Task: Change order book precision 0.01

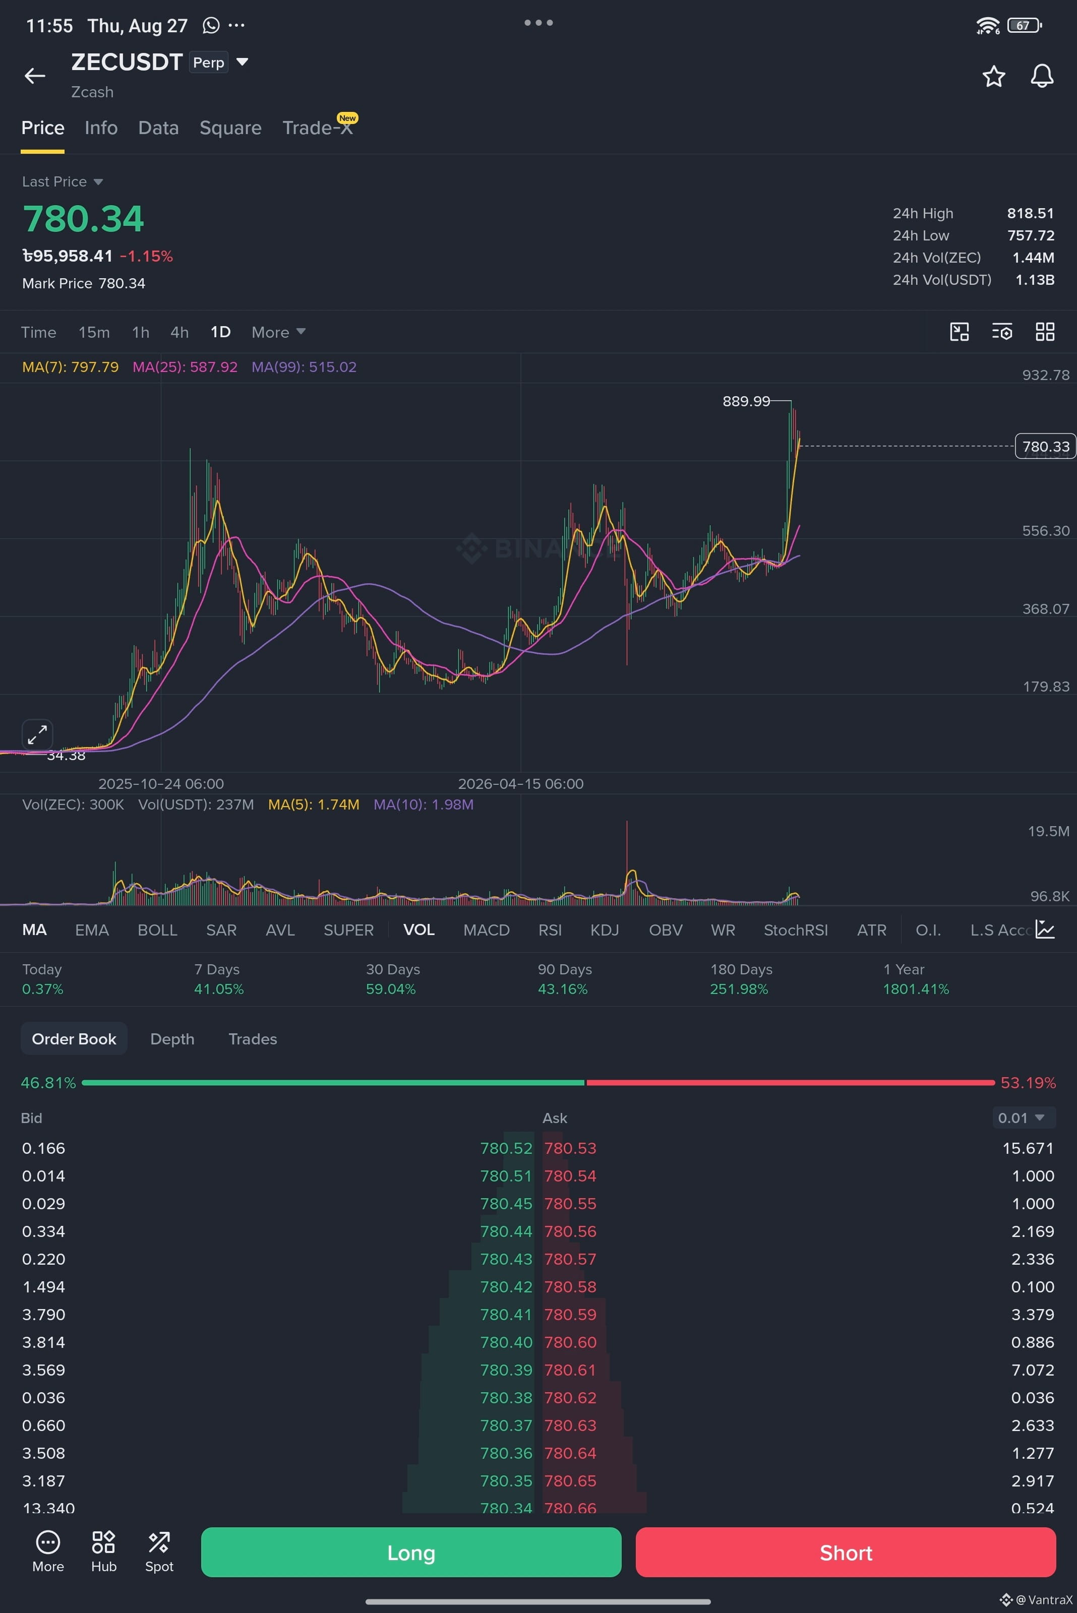Action: [x=1024, y=1118]
